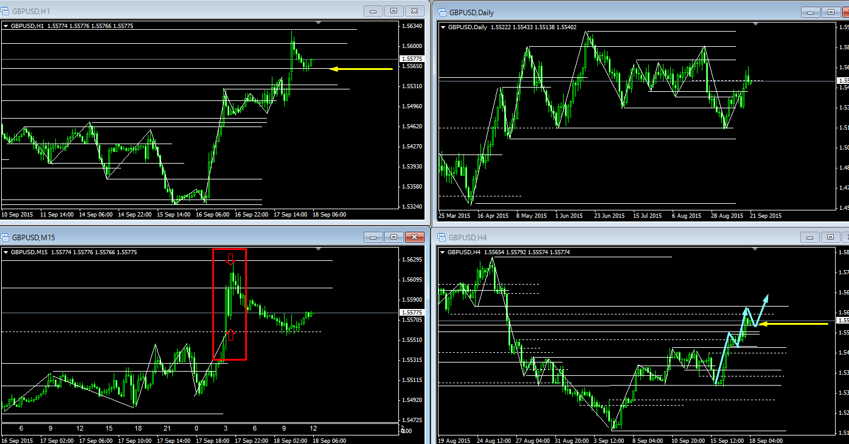Image resolution: width=849 pixels, height=444 pixels.
Task: Click the upper cyan arrow head on the H4 chart
Action: tap(767, 297)
